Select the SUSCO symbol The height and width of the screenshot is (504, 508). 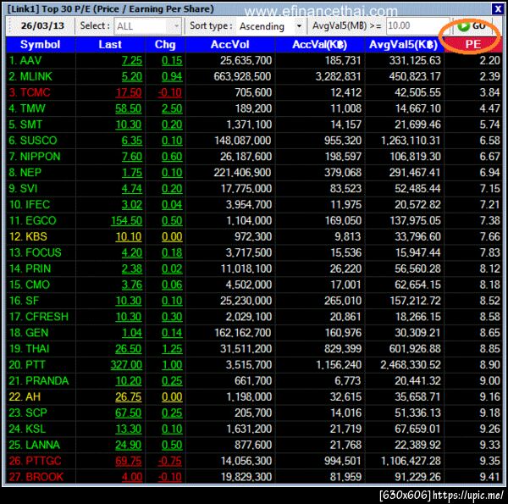point(33,141)
